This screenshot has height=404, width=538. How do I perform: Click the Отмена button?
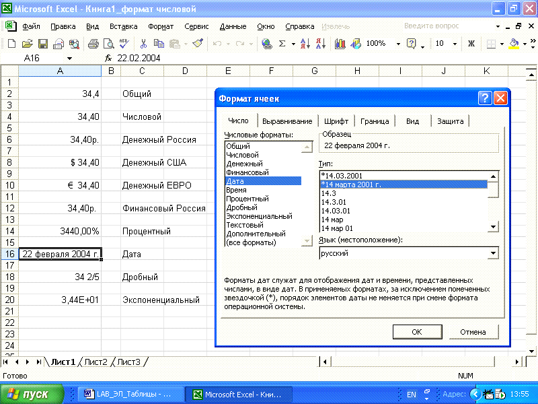(473, 332)
